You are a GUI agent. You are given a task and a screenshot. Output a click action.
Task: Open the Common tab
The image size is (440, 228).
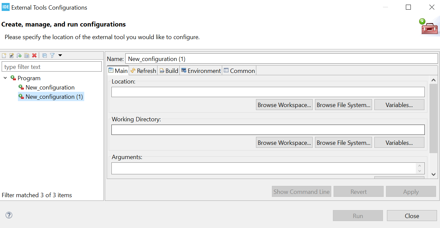pos(239,70)
